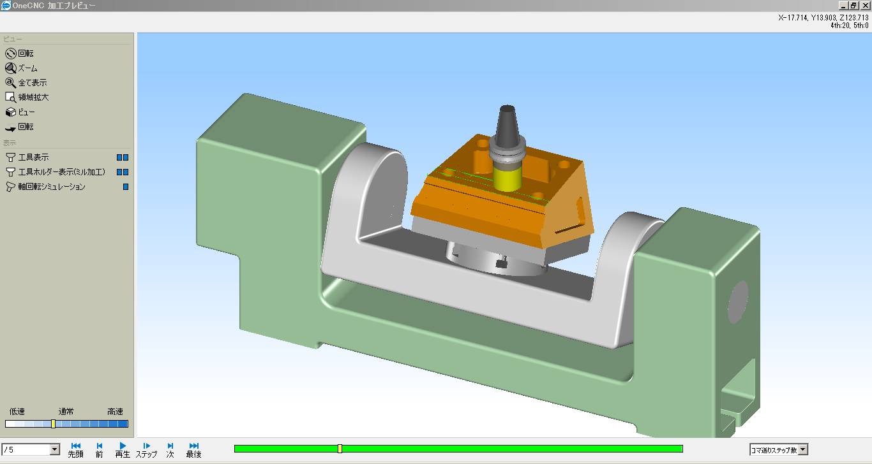Open the コマ送りステップ数 dropdown
872x464 pixels.
(x=802, y=449)
